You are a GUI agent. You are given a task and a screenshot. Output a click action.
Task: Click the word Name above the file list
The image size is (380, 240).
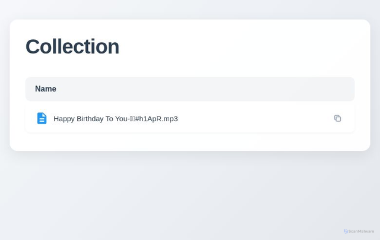46,89
